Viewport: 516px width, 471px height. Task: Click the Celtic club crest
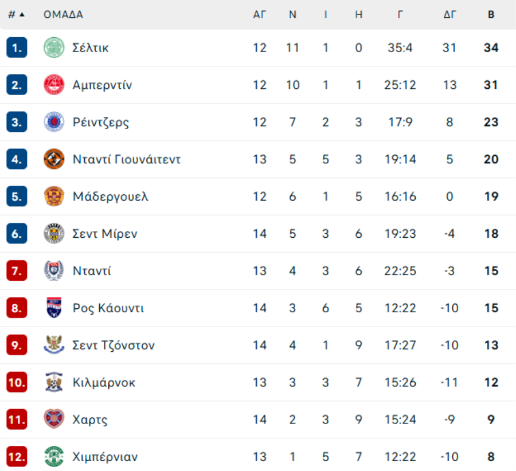point(54,48)
